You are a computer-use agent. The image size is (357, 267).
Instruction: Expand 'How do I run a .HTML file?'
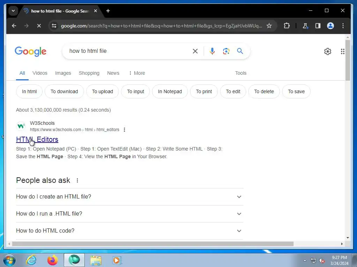pyautogui.click(x=130, y=214)
